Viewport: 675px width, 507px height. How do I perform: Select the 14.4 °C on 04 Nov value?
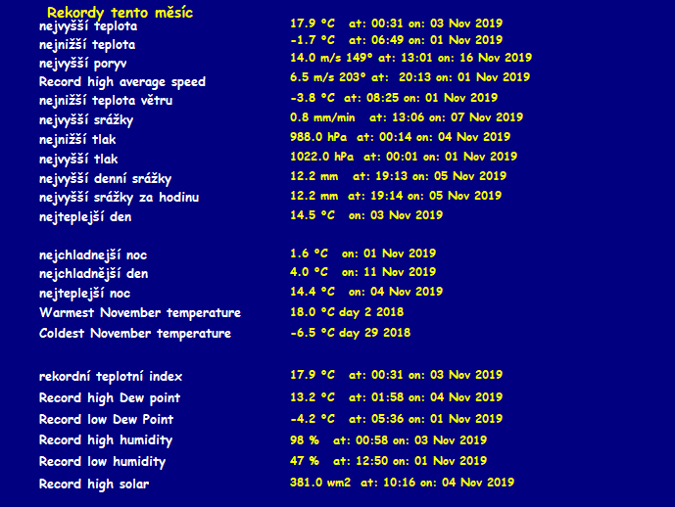366,292
